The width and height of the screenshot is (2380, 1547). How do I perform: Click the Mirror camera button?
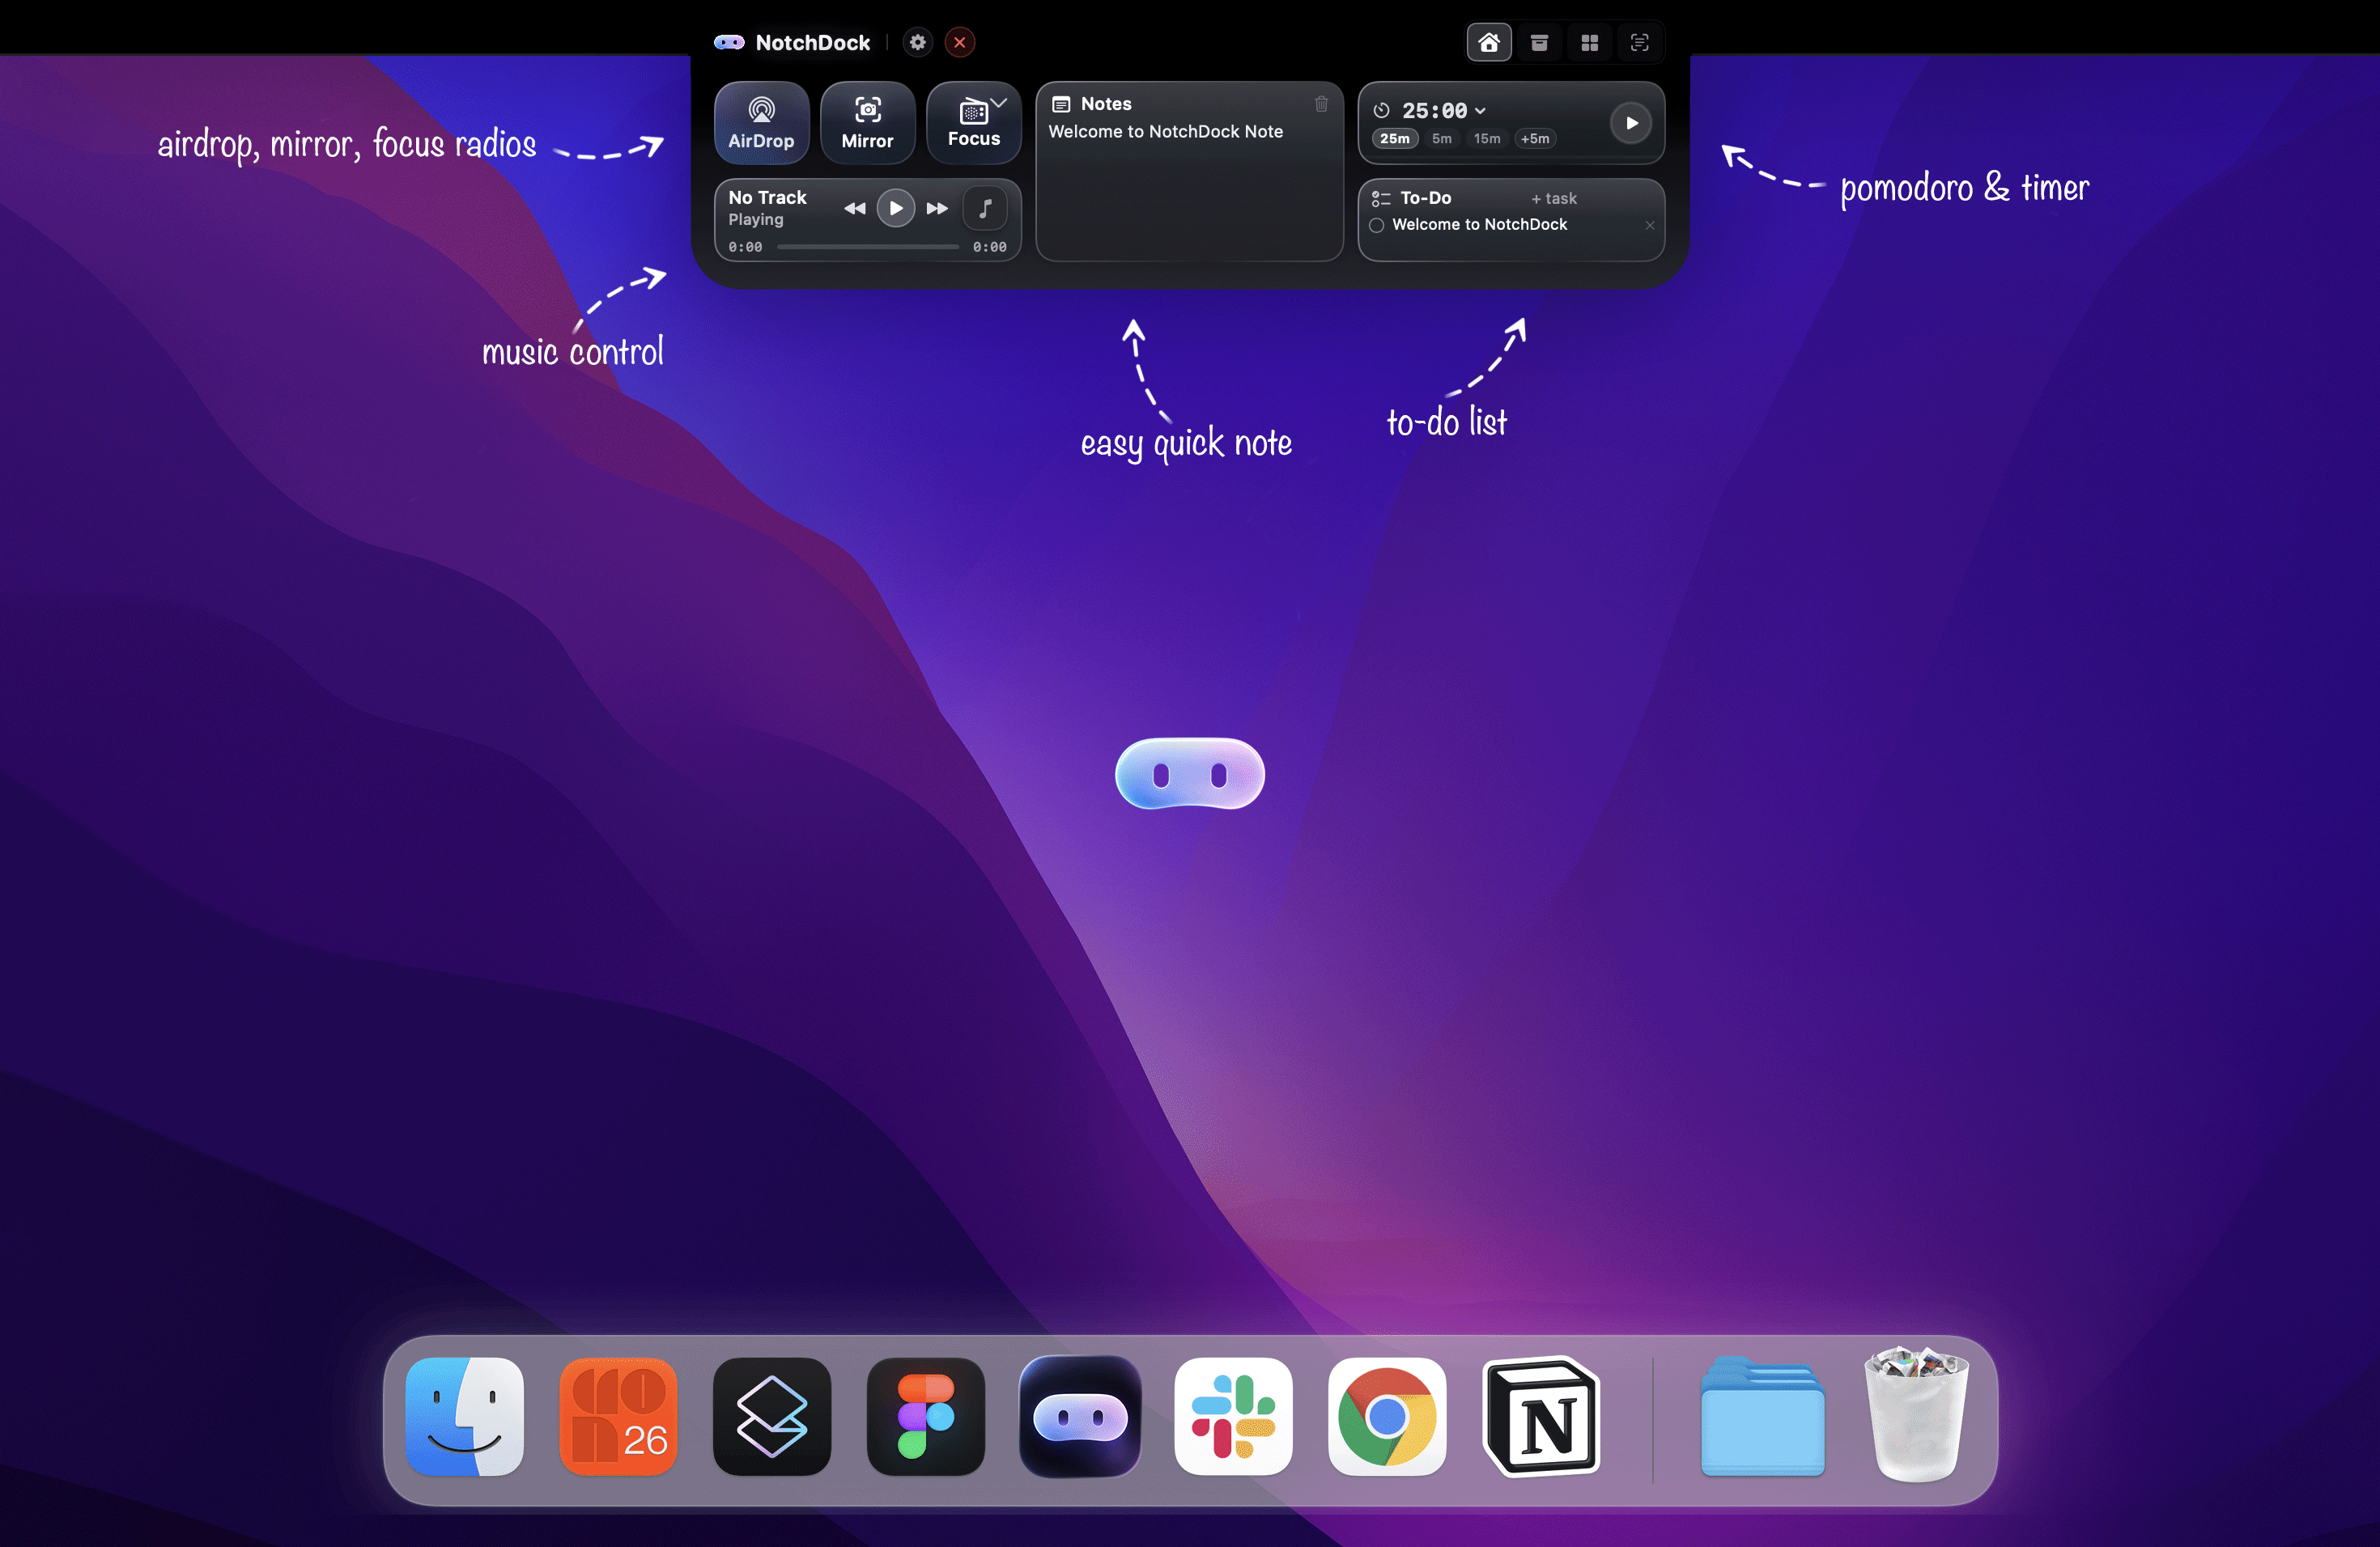pyautogui.click(x=867, y=123)
